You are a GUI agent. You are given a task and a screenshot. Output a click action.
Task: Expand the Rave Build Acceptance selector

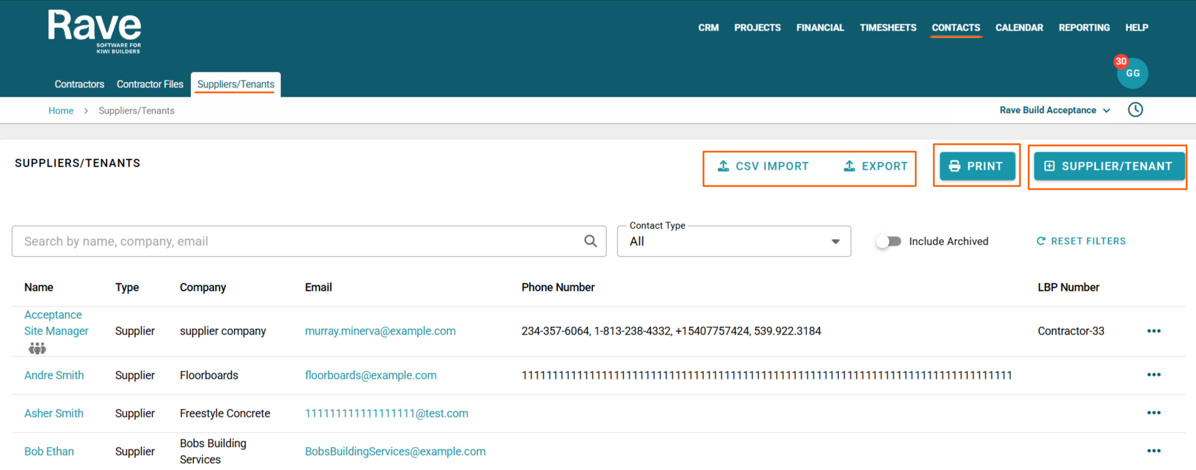1054,110
